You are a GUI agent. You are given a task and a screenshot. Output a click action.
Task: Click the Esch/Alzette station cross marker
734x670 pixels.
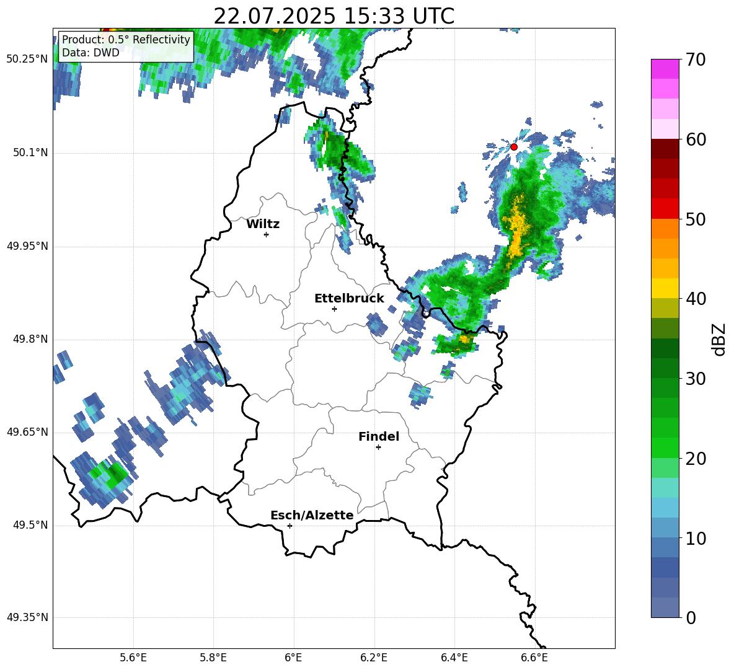pyautogui.click(x=290, y=526)
